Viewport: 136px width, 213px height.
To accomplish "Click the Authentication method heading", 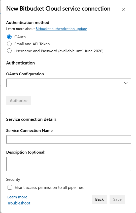I will click(x=28, y=23).
